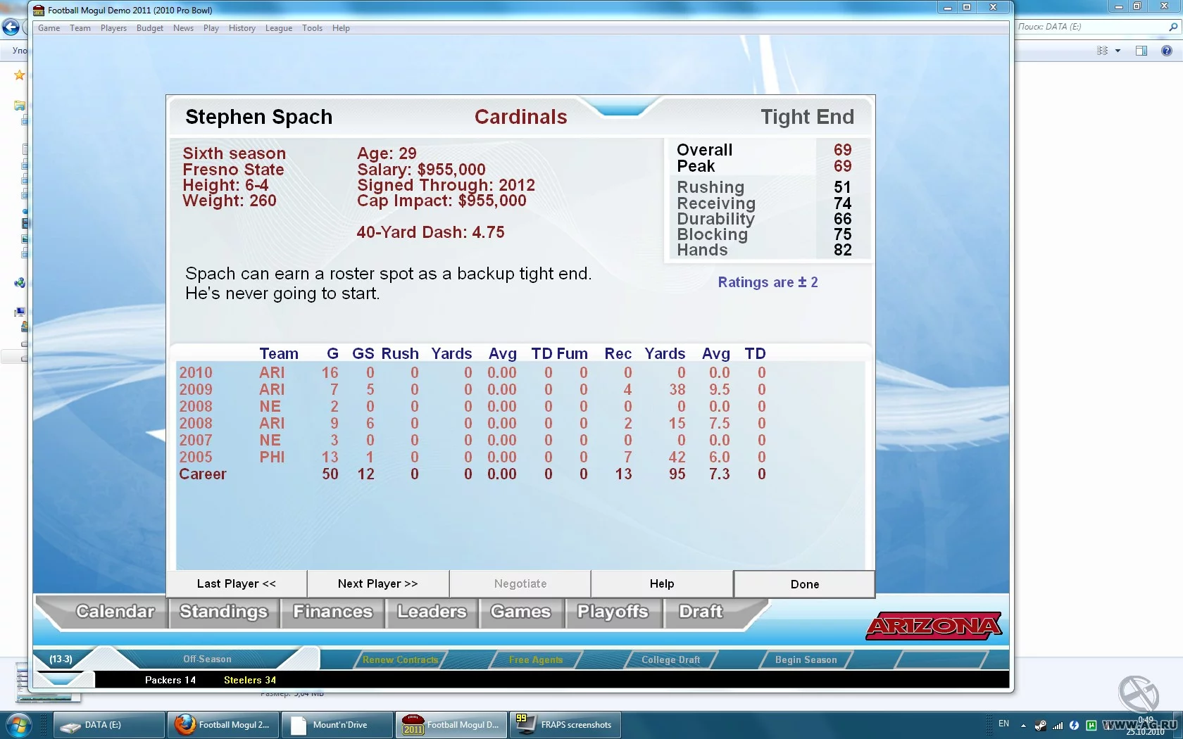Open the Standings tab
The height and width of the screenshot is (739, 1183).
point(224,612)
